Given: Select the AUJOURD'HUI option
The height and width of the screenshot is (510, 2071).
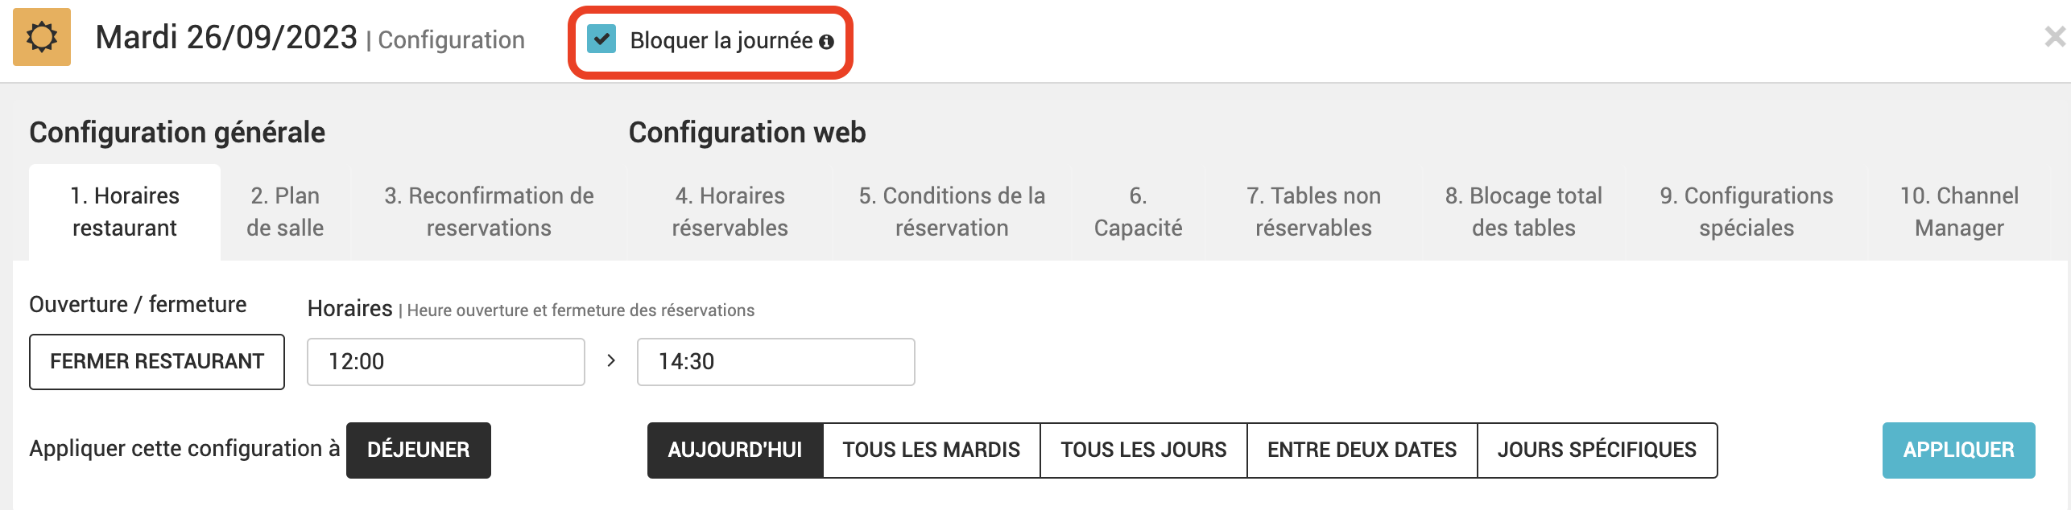Looking at the screenshot, I should [735, 450].
